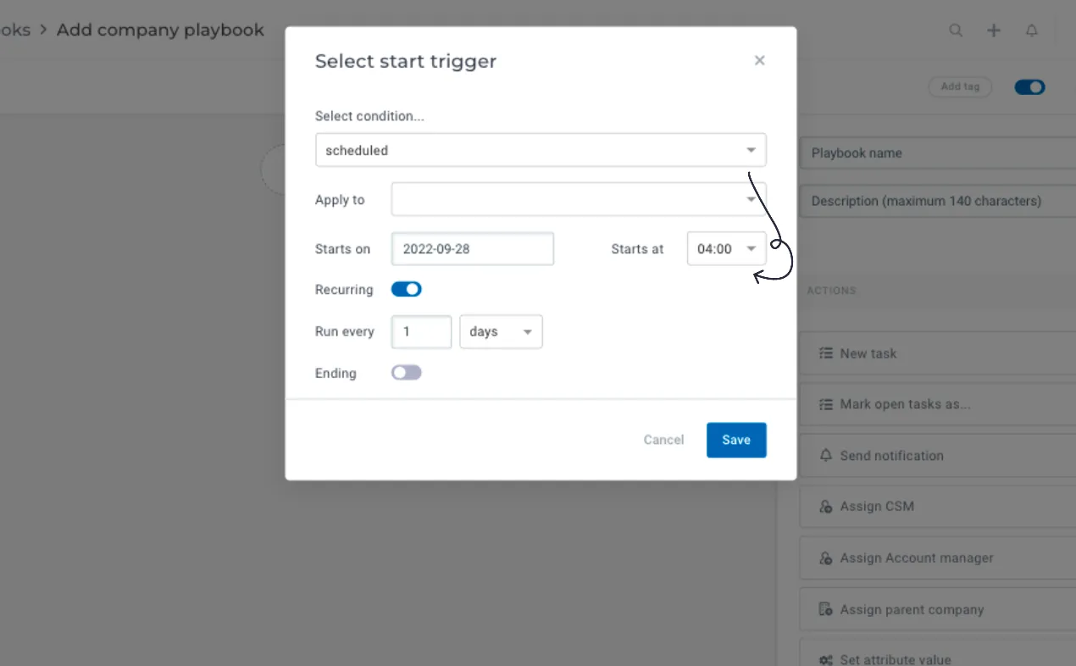Enable the Ending toggle
This screenshot has width=1076, height=666.
pyautogui.click(x=406, y=373)
